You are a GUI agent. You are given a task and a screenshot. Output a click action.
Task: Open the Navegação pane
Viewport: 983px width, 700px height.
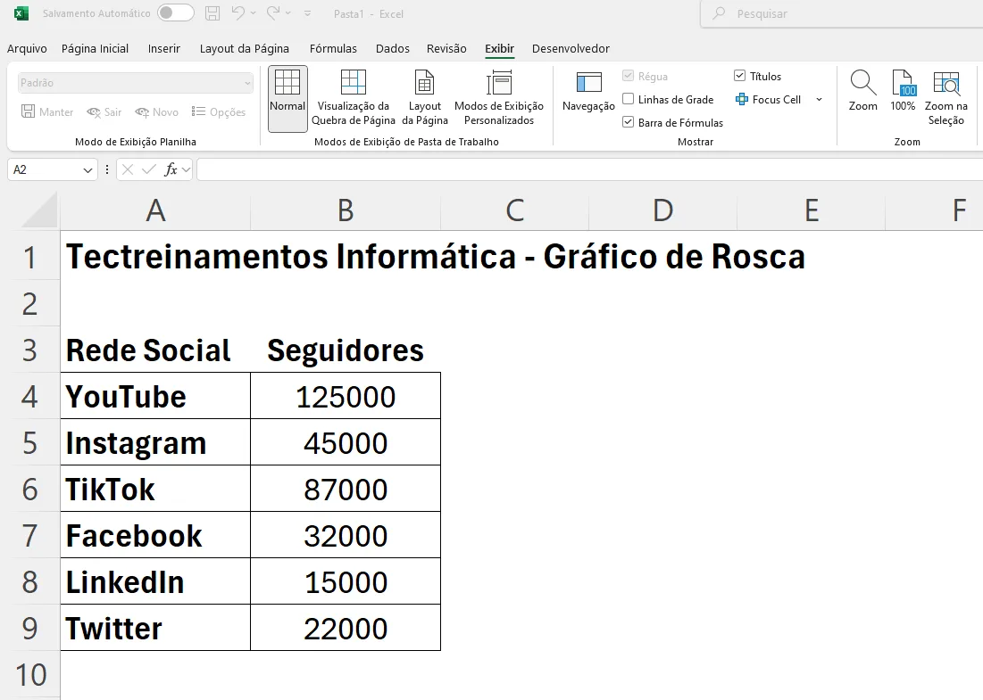click(588, 92)
